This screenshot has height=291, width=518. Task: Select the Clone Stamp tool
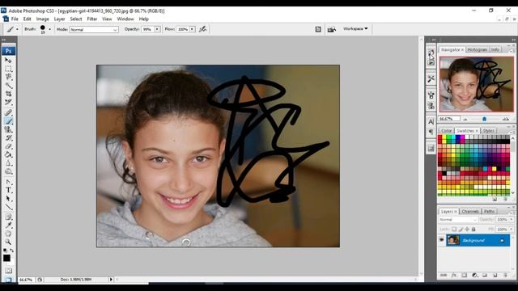click(8, 129)
